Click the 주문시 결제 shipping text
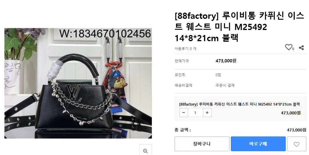This screenshot has height=155, width=309. click(225, 85)
